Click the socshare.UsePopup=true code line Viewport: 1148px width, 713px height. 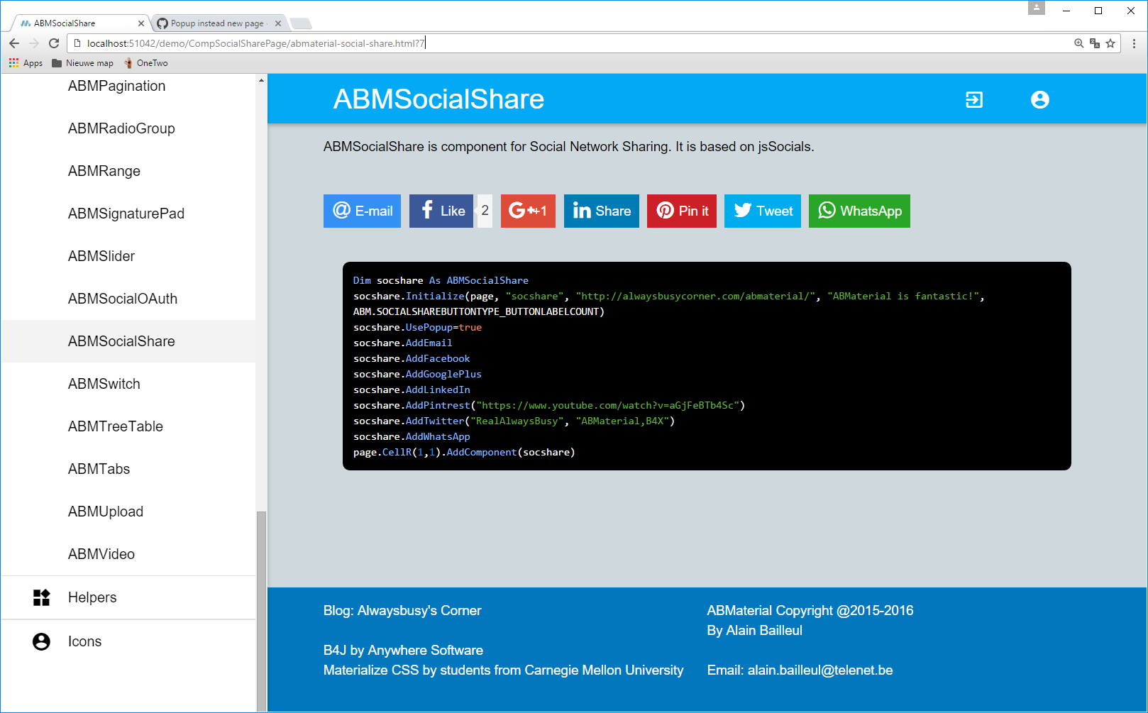pyautogui.click(x=417, y=327)
